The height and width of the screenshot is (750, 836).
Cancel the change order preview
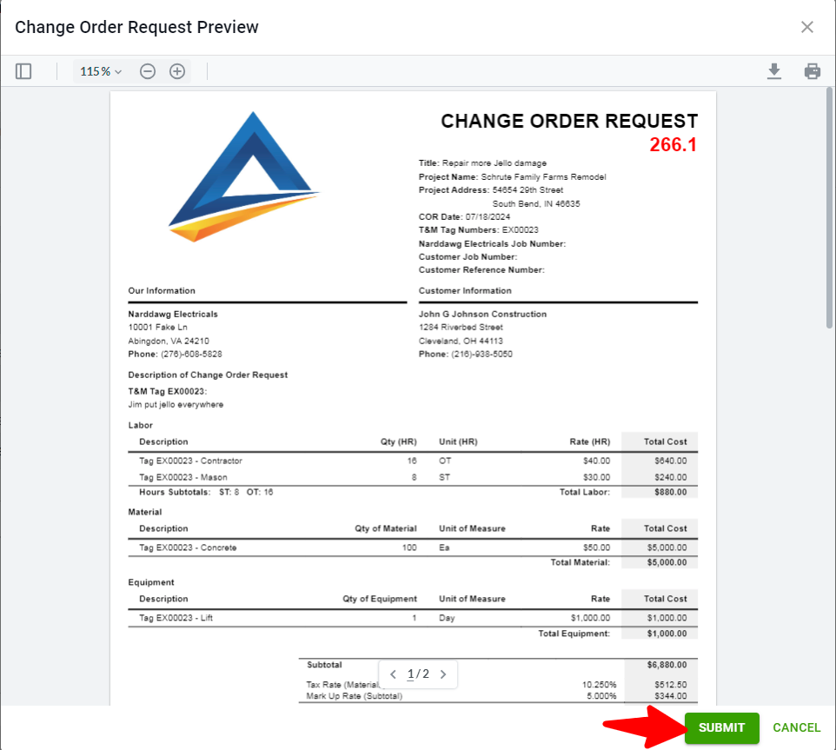(x=796, y=727)
